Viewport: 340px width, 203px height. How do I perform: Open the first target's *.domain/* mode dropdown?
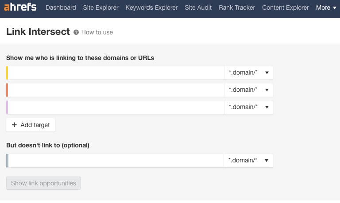click(248, 73)
